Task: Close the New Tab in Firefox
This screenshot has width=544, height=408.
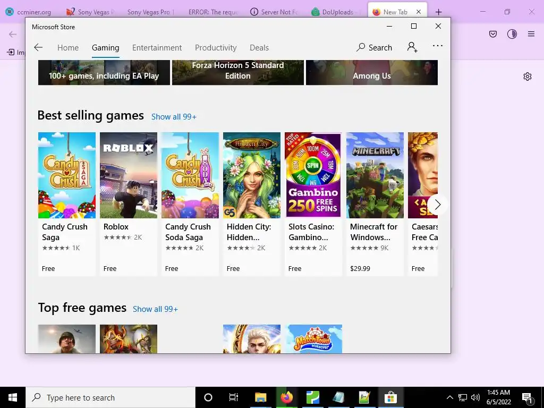Action: tap(419, 12)
